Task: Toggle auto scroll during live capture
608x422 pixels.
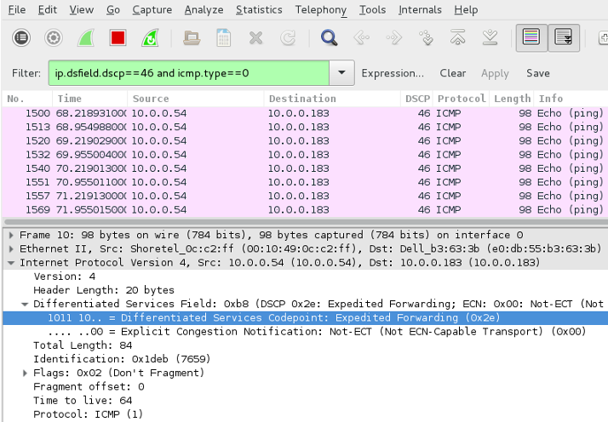Action: (564, 37)
